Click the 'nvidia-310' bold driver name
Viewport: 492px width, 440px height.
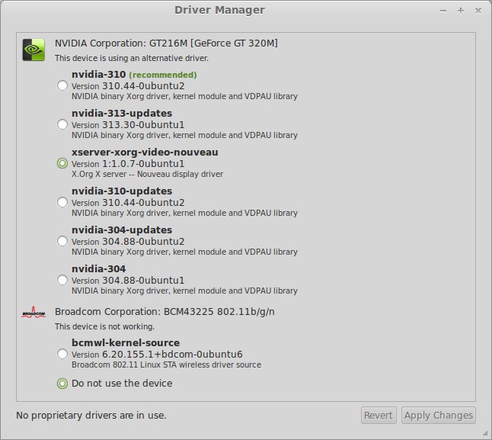click(x=98, y=75)
